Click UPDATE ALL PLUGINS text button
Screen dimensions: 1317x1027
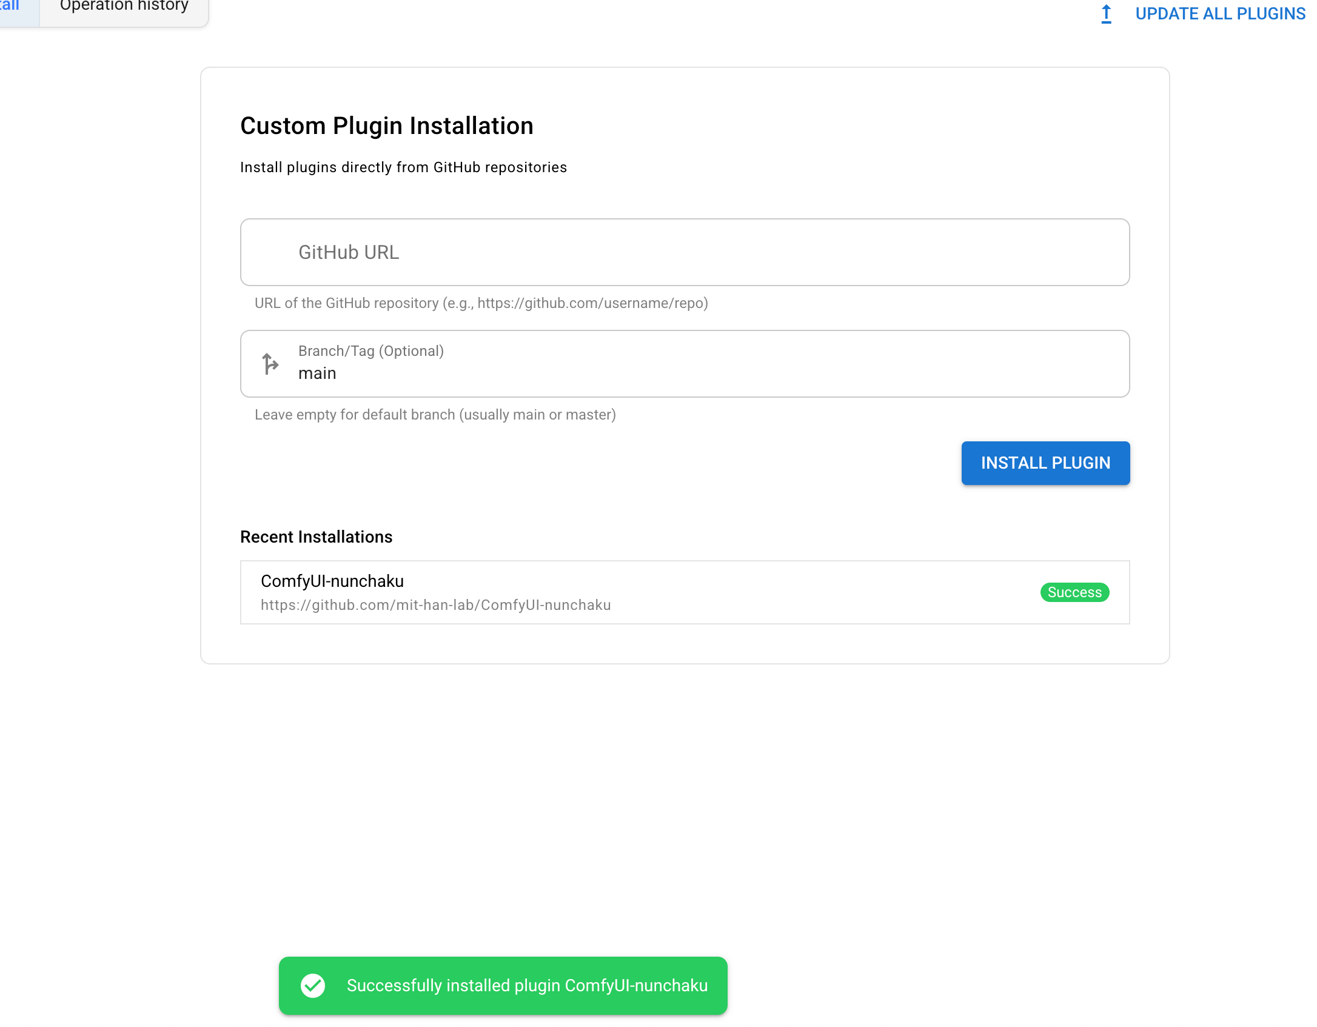1219,13
